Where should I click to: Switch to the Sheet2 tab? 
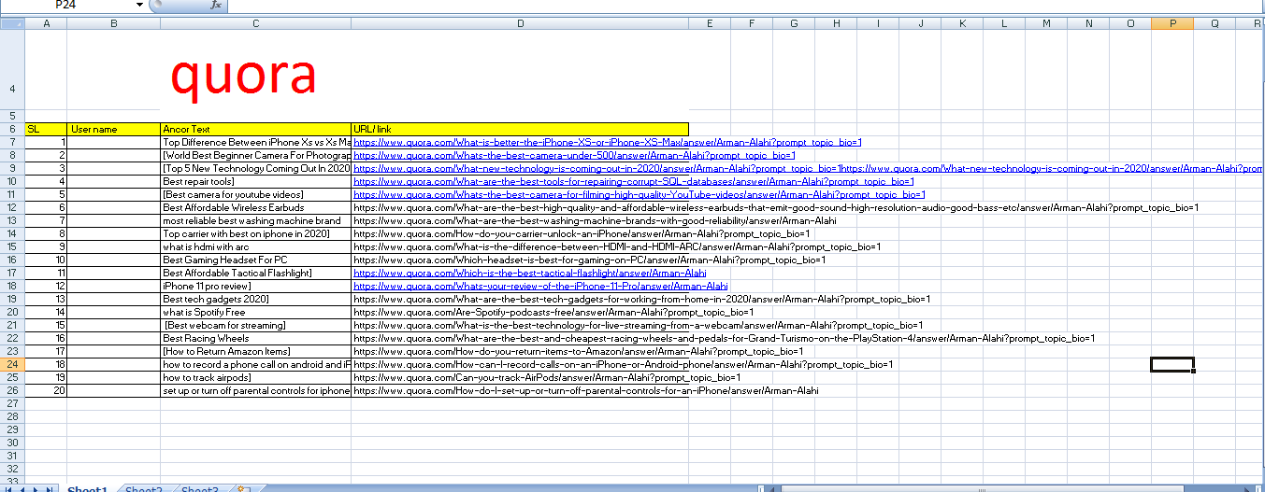(x=143, y=488)
